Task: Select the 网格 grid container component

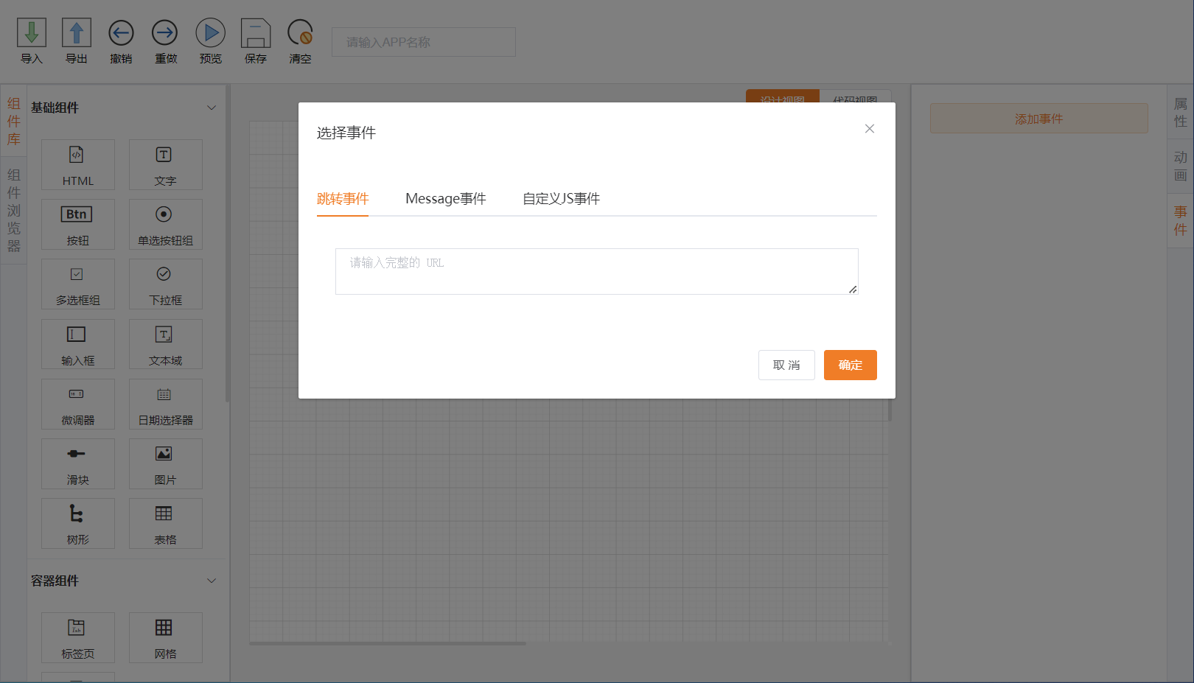Action: click(x=166, y=637)
